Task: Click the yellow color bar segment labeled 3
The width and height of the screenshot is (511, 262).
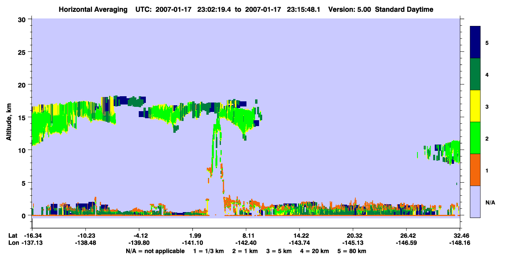Action: click(x=475, y=106)
